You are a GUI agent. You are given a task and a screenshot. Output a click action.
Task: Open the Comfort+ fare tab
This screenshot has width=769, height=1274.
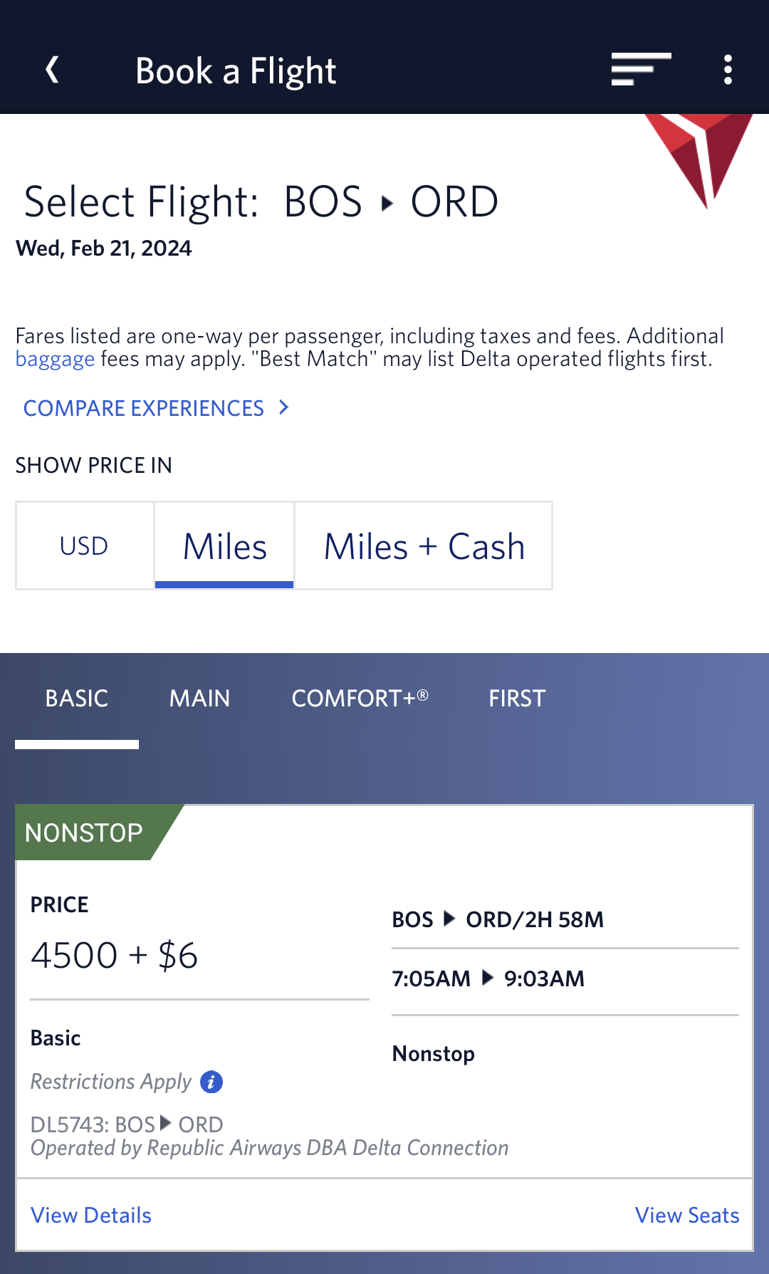click(360, 699)
